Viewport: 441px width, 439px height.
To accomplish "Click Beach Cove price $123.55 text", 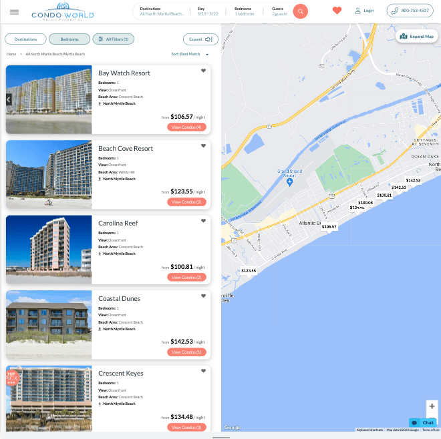I will coord(181,191).
